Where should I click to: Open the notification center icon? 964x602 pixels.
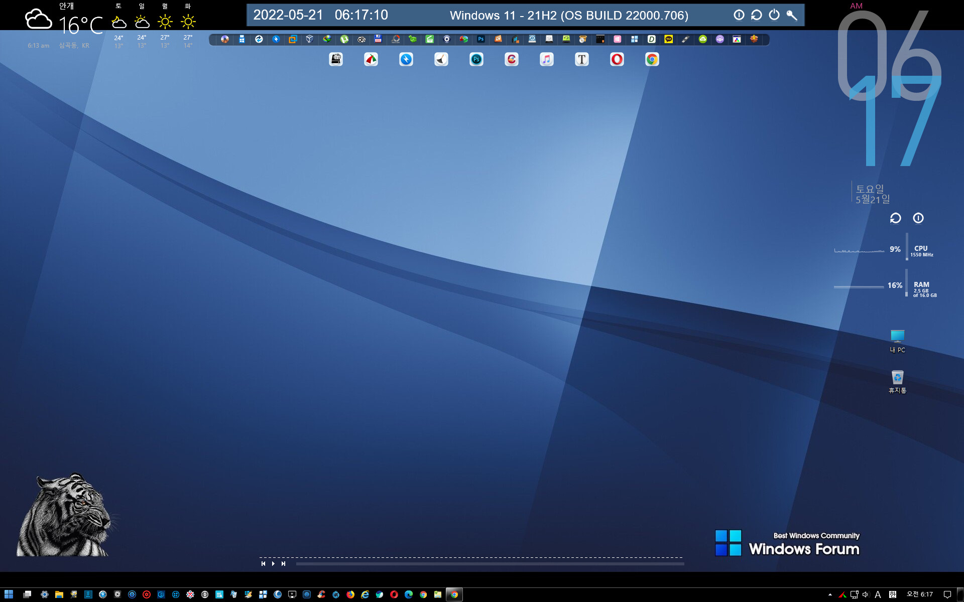[947, 594]
